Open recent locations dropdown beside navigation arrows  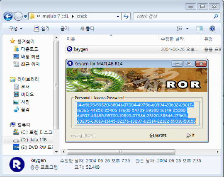(x=25, y=17)
